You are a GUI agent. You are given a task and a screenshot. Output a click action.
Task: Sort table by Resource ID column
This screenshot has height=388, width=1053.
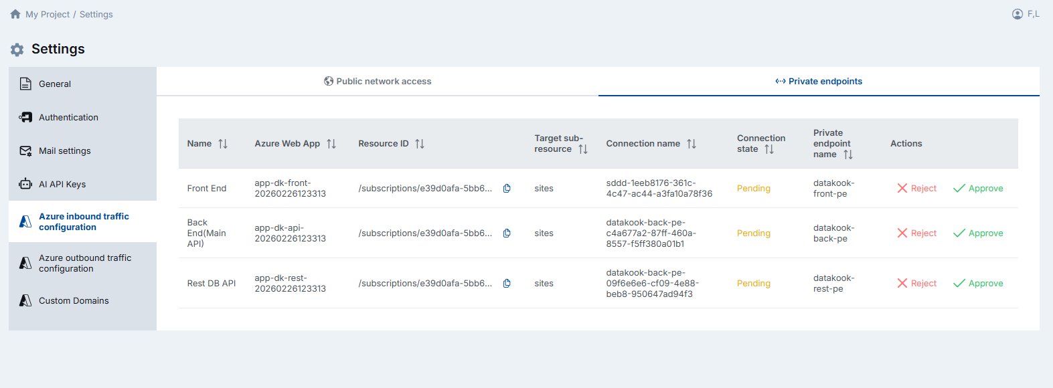tap(420, 144)
